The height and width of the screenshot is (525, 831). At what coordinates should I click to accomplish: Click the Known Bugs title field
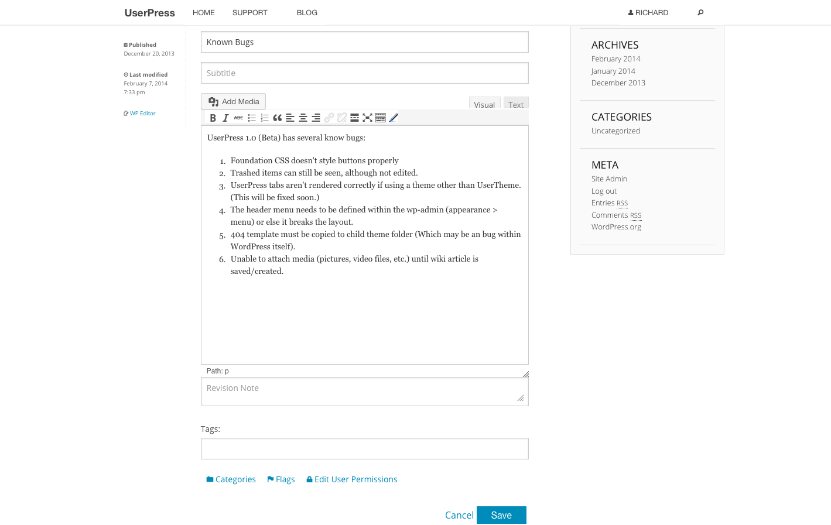tap(364, 42)
